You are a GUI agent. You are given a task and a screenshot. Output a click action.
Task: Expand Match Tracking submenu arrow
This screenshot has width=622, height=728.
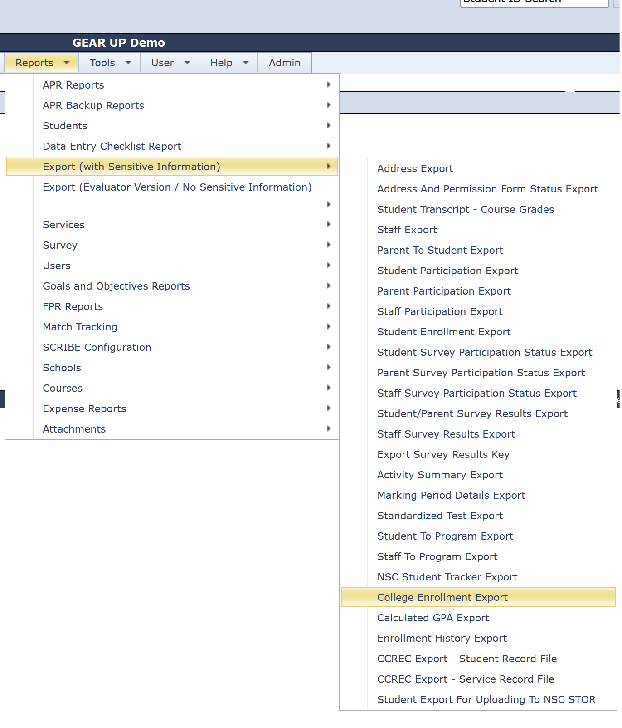click(329, 326)
